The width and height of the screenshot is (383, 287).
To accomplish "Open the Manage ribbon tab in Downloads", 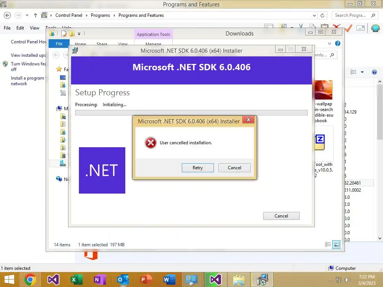I will (153, 44).
